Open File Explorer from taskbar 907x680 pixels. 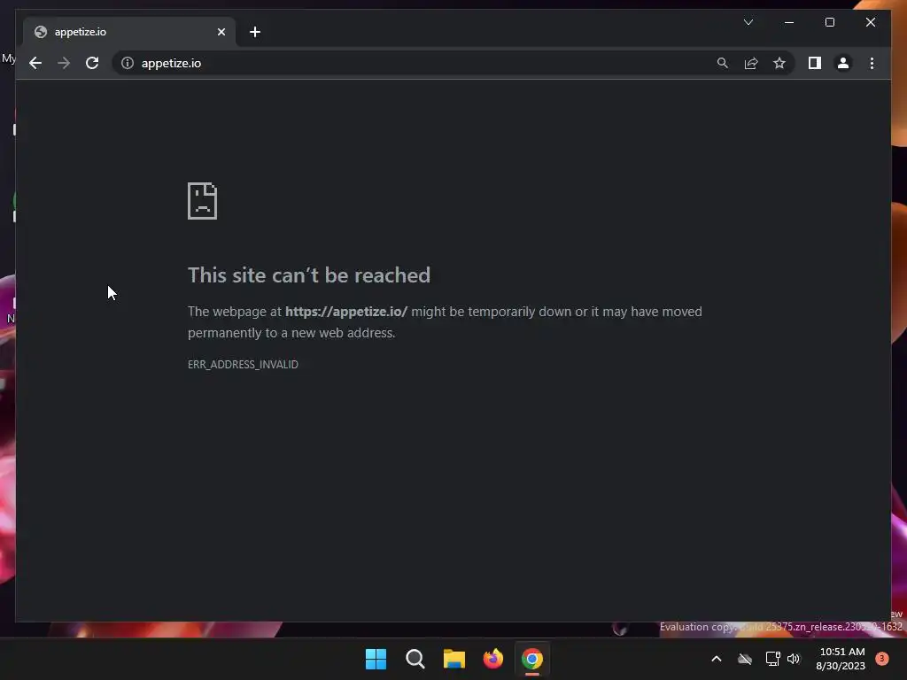point(454,659)
